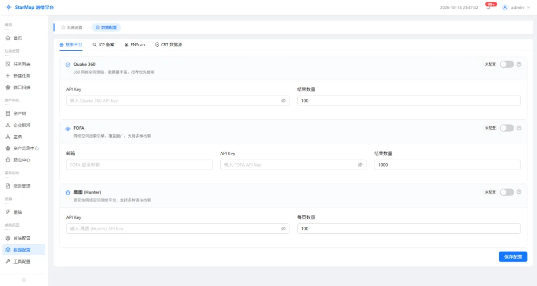This screenshot has height=286, width=537.
Task: Select the CRT 数据源 tab
Action: 169,45
